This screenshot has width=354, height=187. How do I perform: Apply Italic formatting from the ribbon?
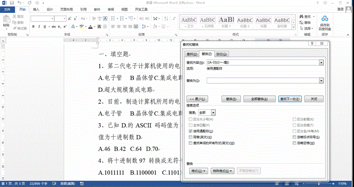pos(39,27)
